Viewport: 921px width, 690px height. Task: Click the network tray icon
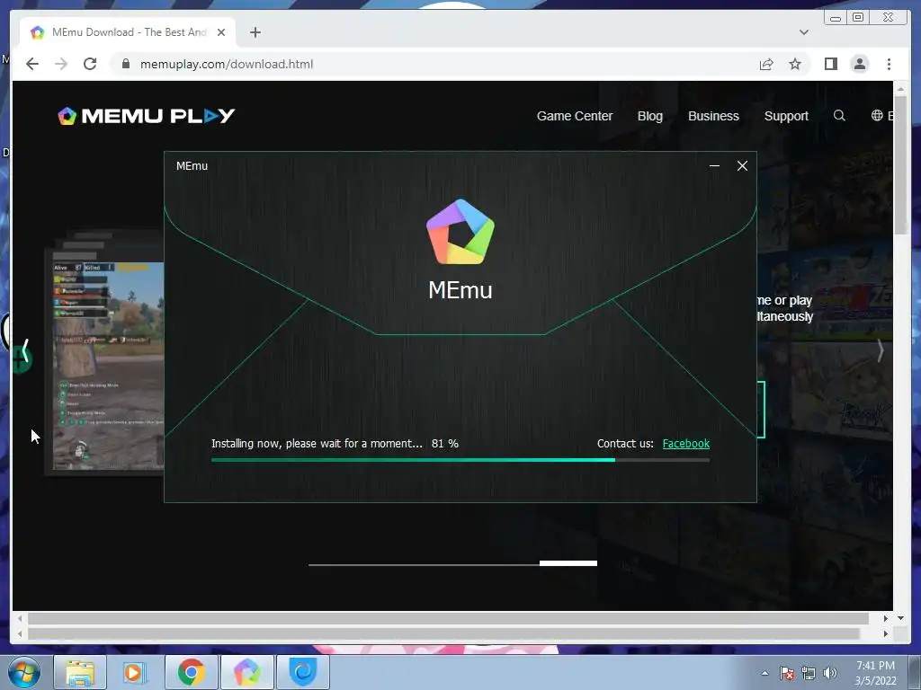click(x=809, y=674)
